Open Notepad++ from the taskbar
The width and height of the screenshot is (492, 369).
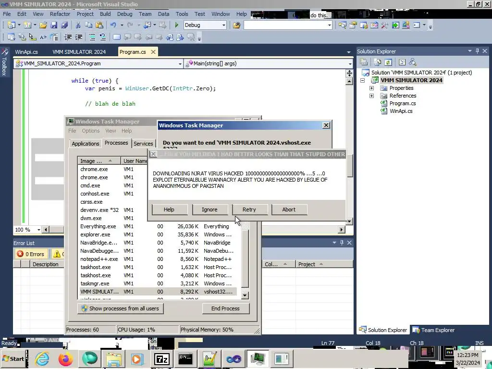click(209, 358)
